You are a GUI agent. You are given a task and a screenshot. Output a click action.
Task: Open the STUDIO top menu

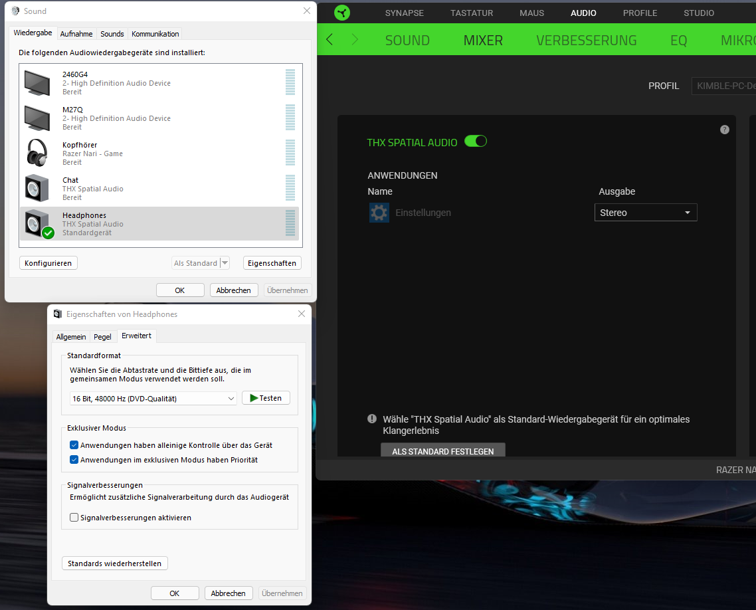[699, 13]
